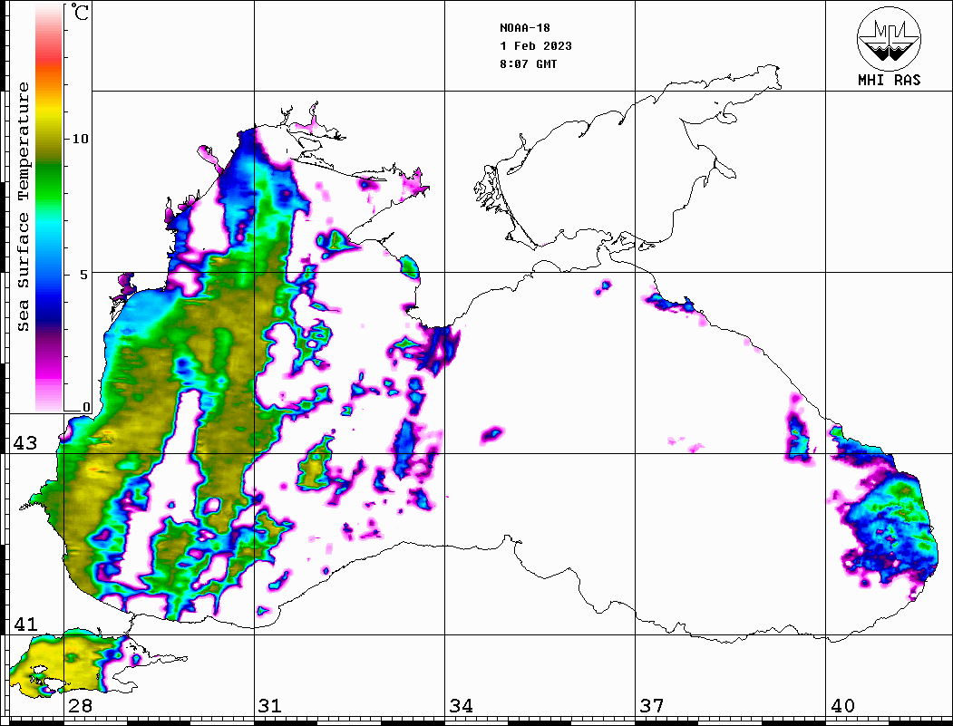The width and height of the screenshot is (953, 726).
Task: Click the "1 Feb 2023" date text
Action: pos(536,46)
